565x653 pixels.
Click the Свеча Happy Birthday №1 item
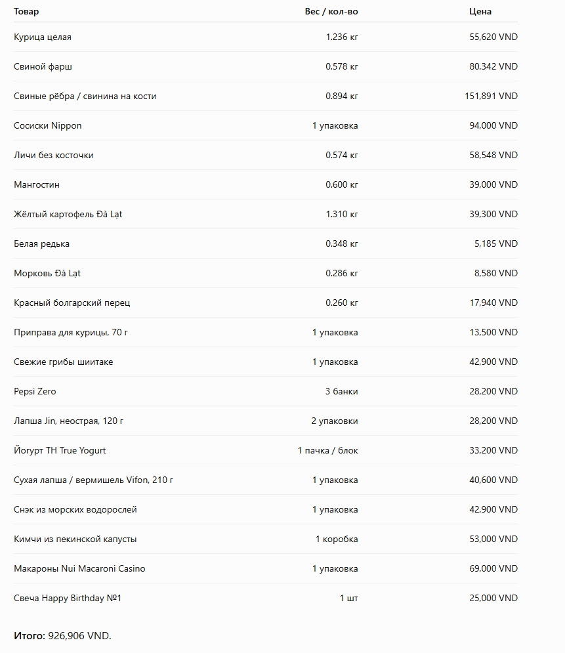point(68,599)
